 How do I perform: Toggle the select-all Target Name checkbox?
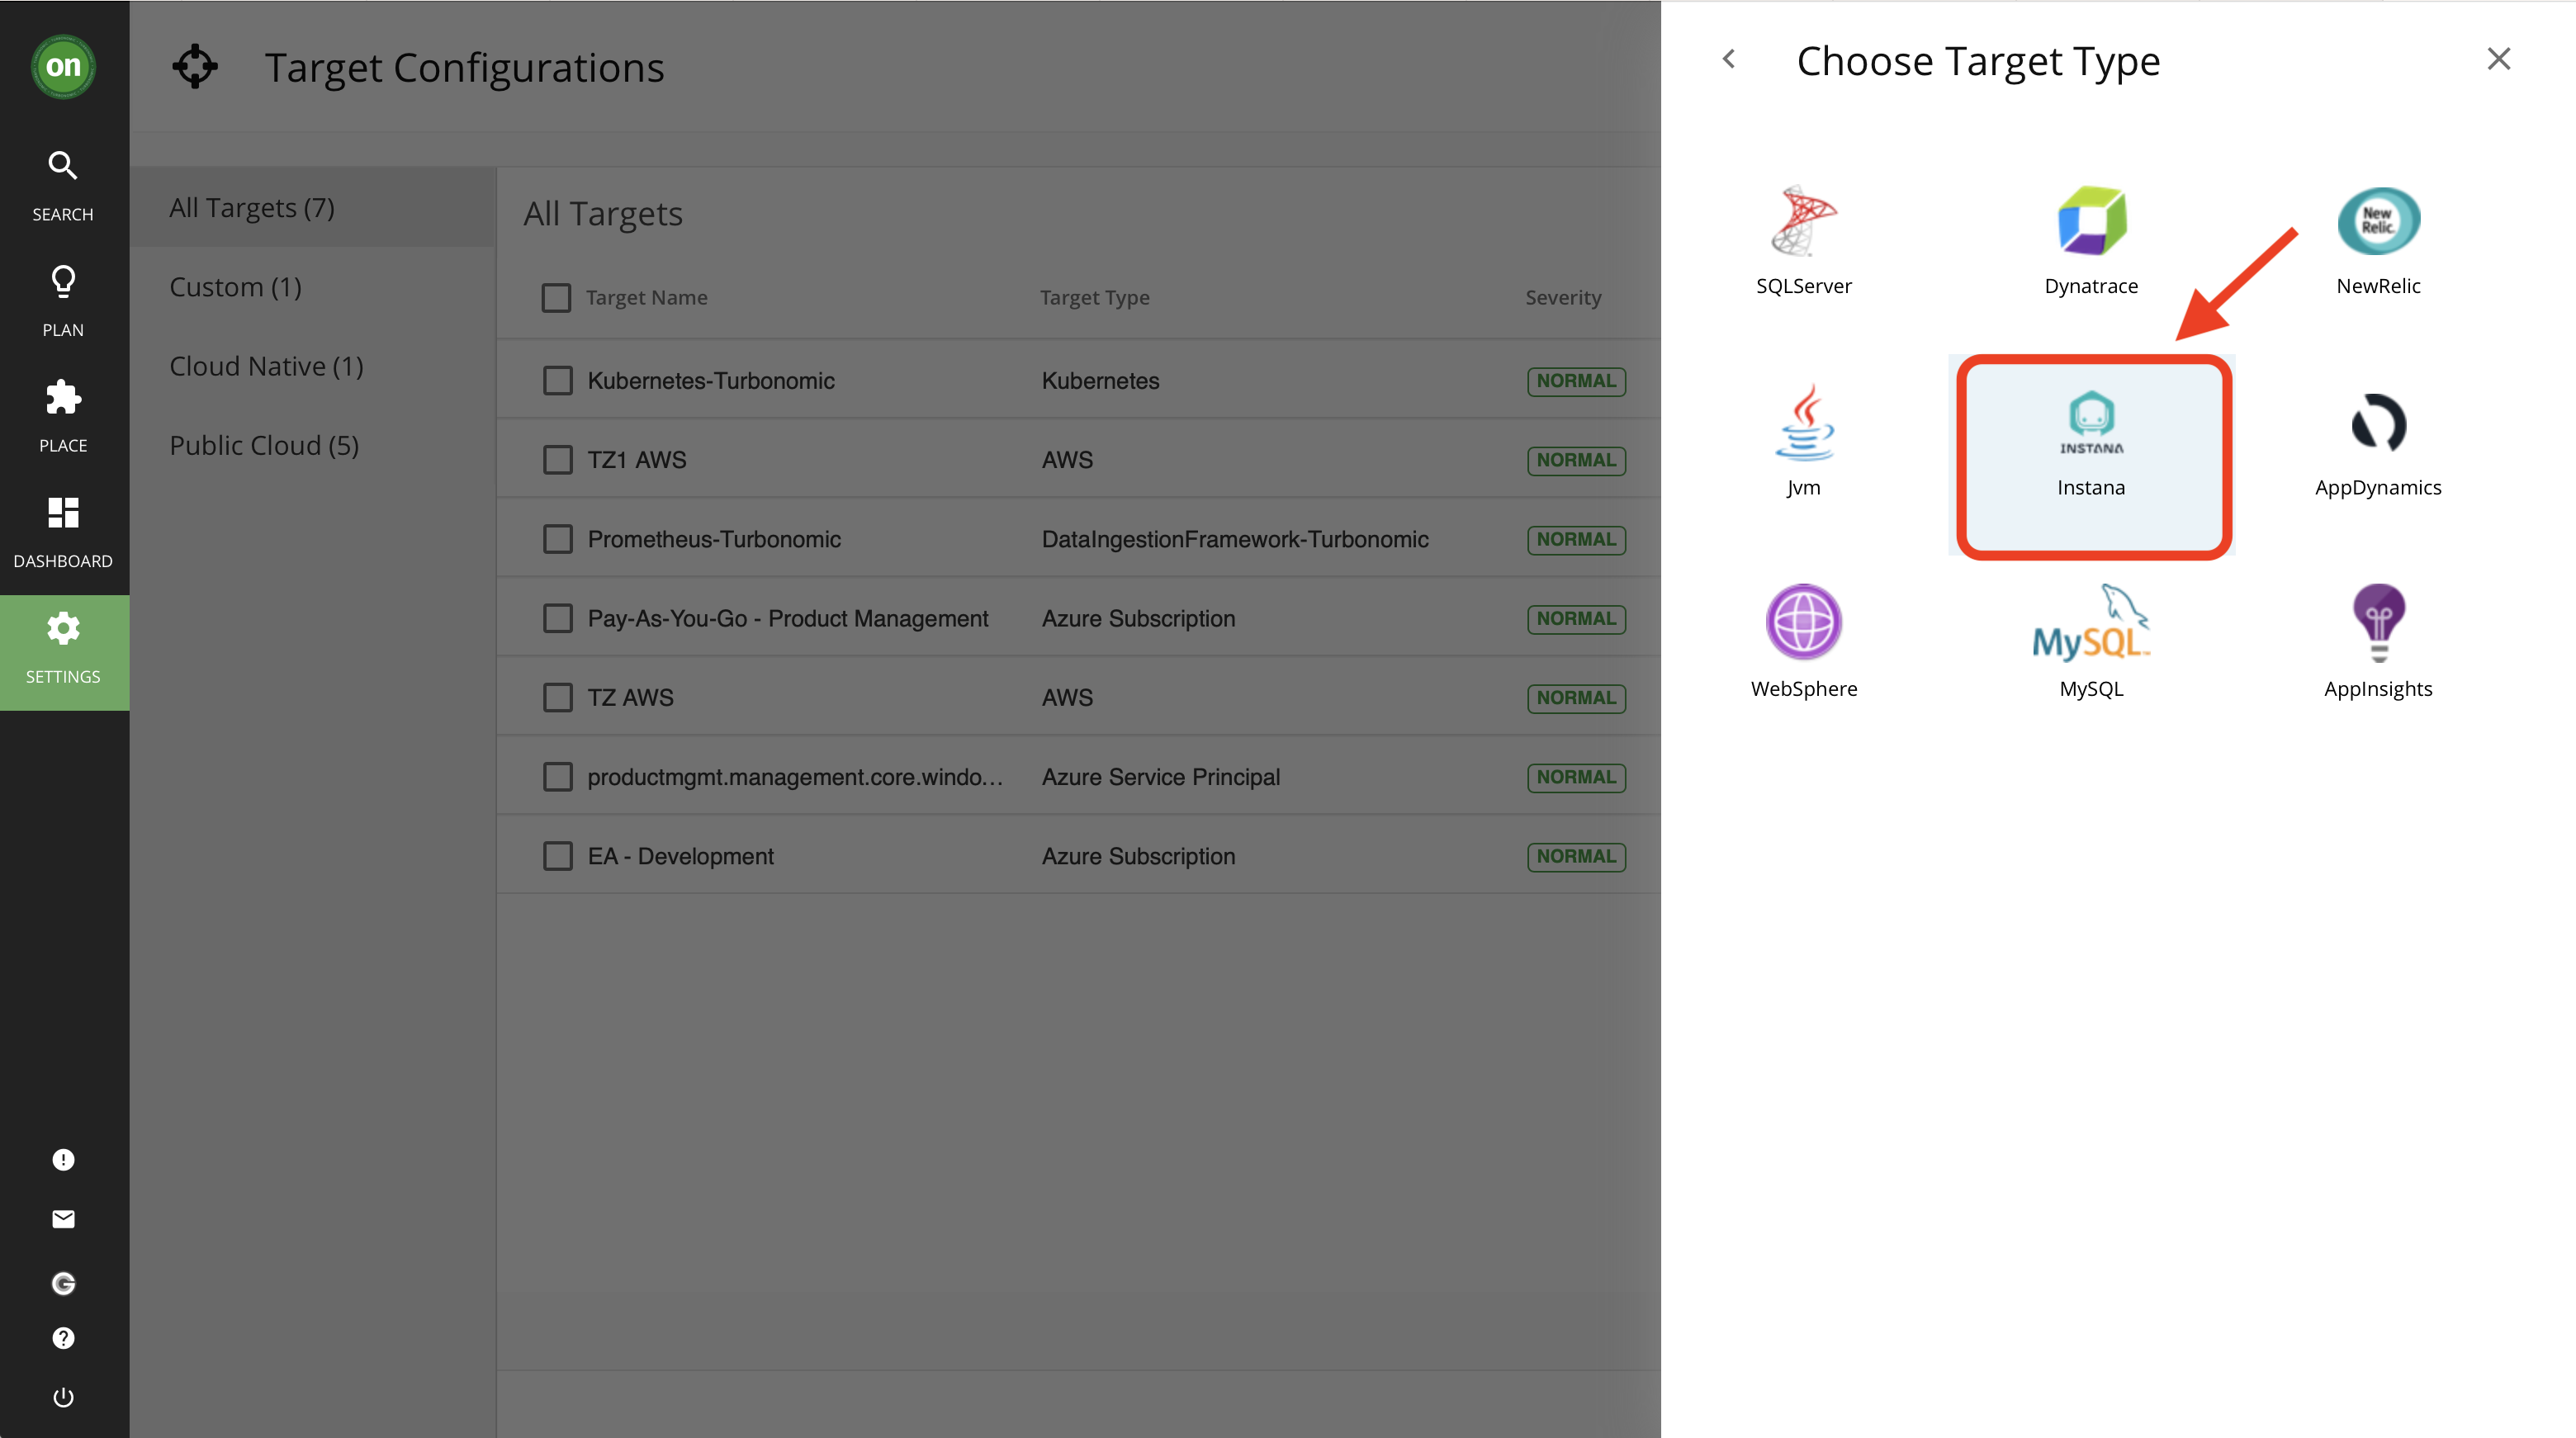tap(556, 298)
